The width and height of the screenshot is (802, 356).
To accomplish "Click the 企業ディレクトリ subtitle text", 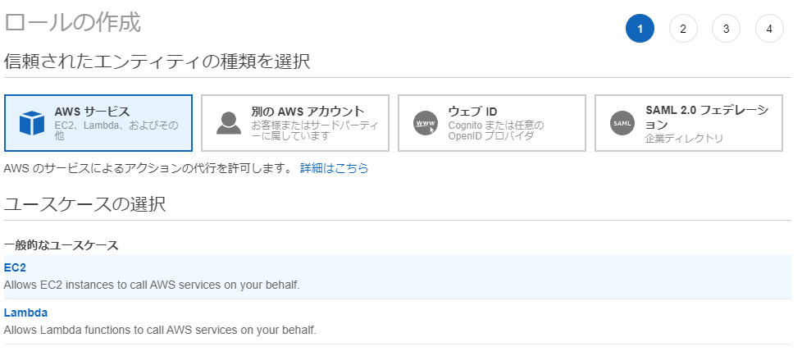I will (x=684, y=139).
